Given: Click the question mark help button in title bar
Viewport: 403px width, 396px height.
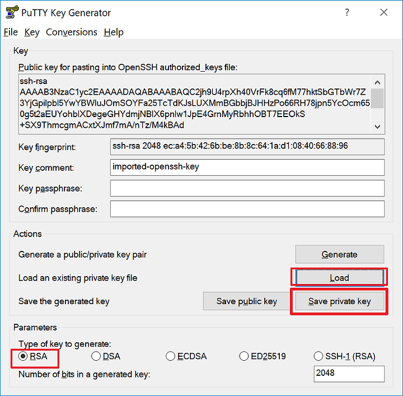Looking at the screenshot, I should tap(347, 12).
